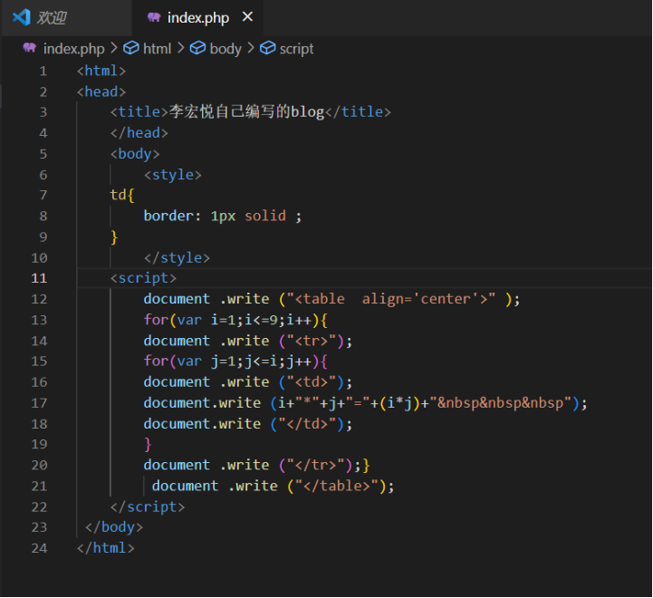The image size is (653, 598).
Task: Click the "<tr>" write statement on line 14
Action: click(248, 341)
